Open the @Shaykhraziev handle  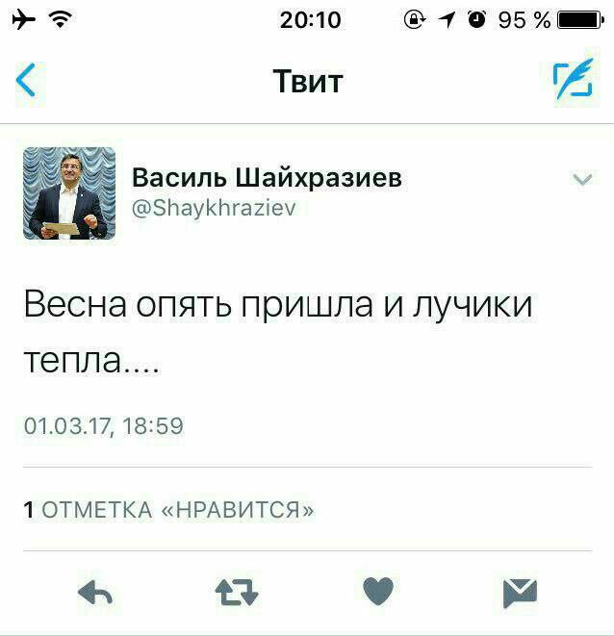(214, 209)
